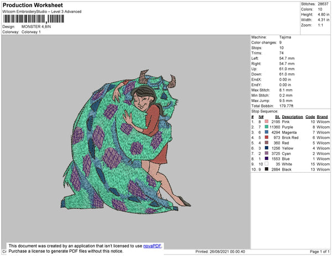Click the Stop Sequence heading
Screen dimensions: 332x256
[x=264, y=111]
